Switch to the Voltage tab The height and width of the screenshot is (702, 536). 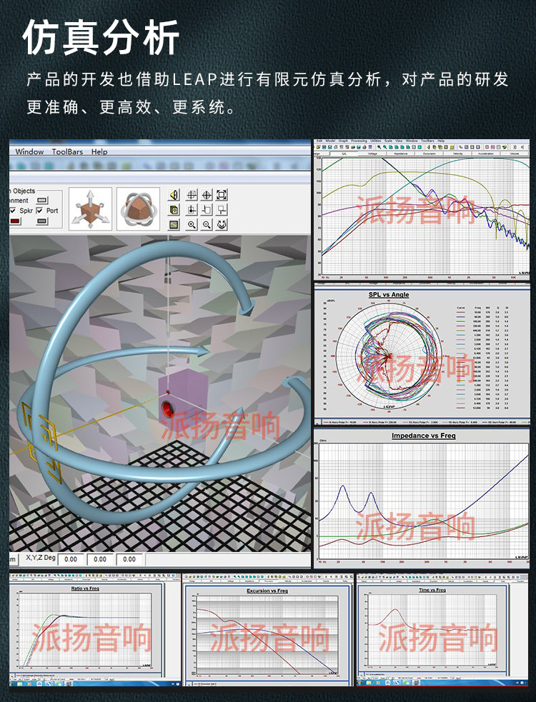(x=372, y=154)
